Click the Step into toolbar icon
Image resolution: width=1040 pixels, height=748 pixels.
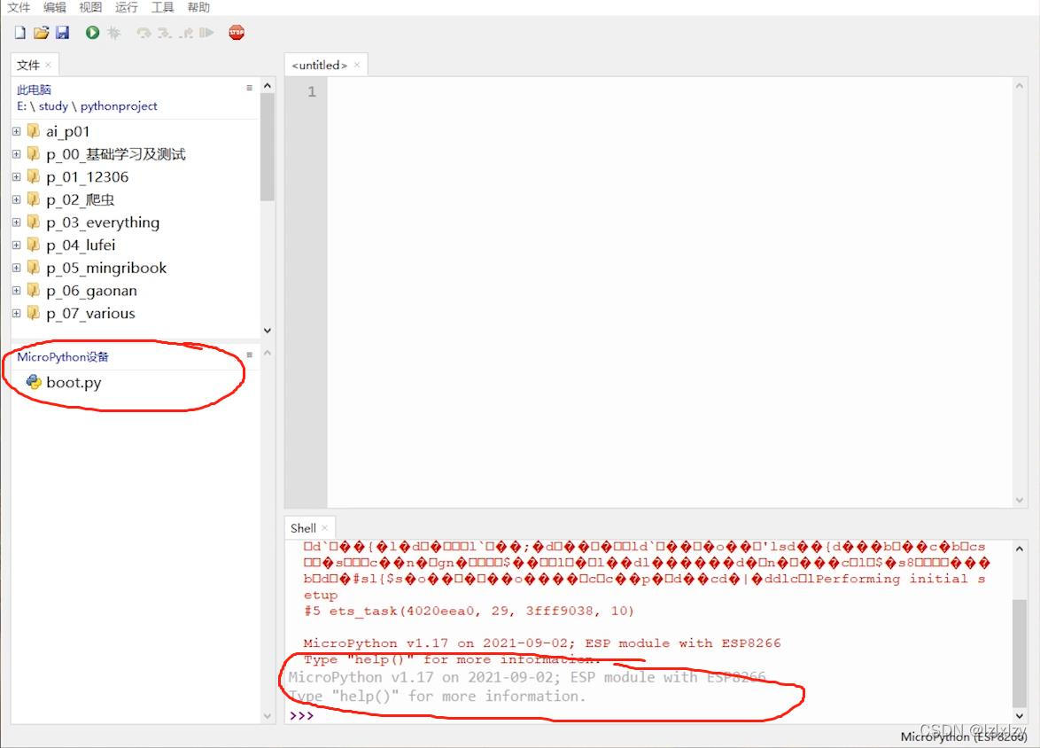tap(165, 33)
